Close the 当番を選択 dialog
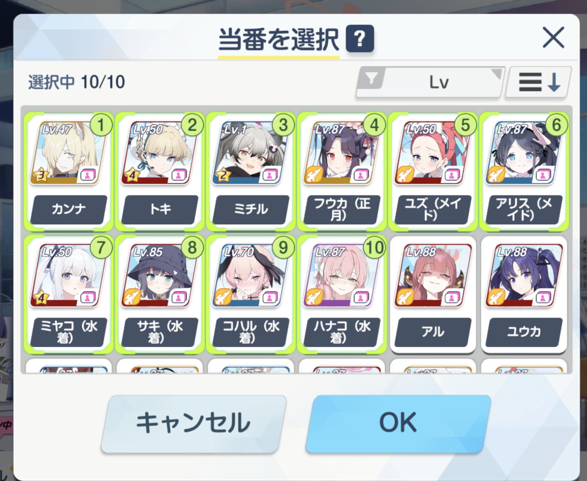 coord(553,38)
